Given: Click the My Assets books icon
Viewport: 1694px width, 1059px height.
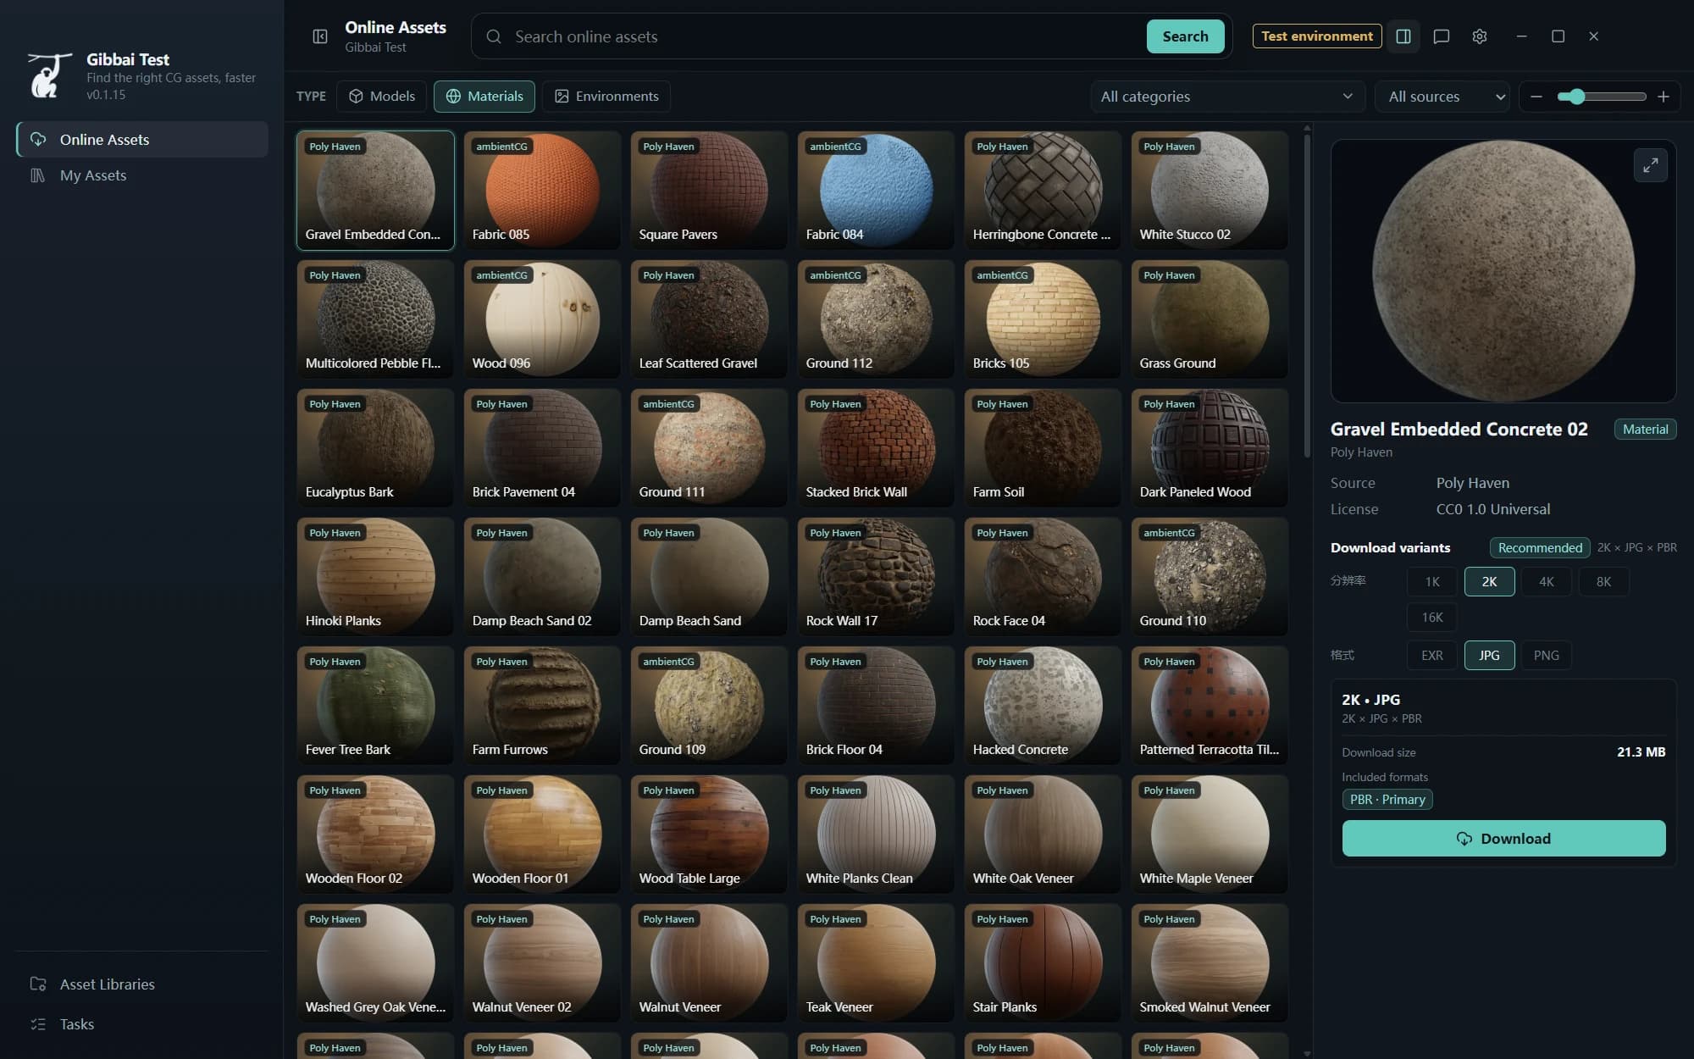Looking at the screenshot, I should tap(38, 175).
